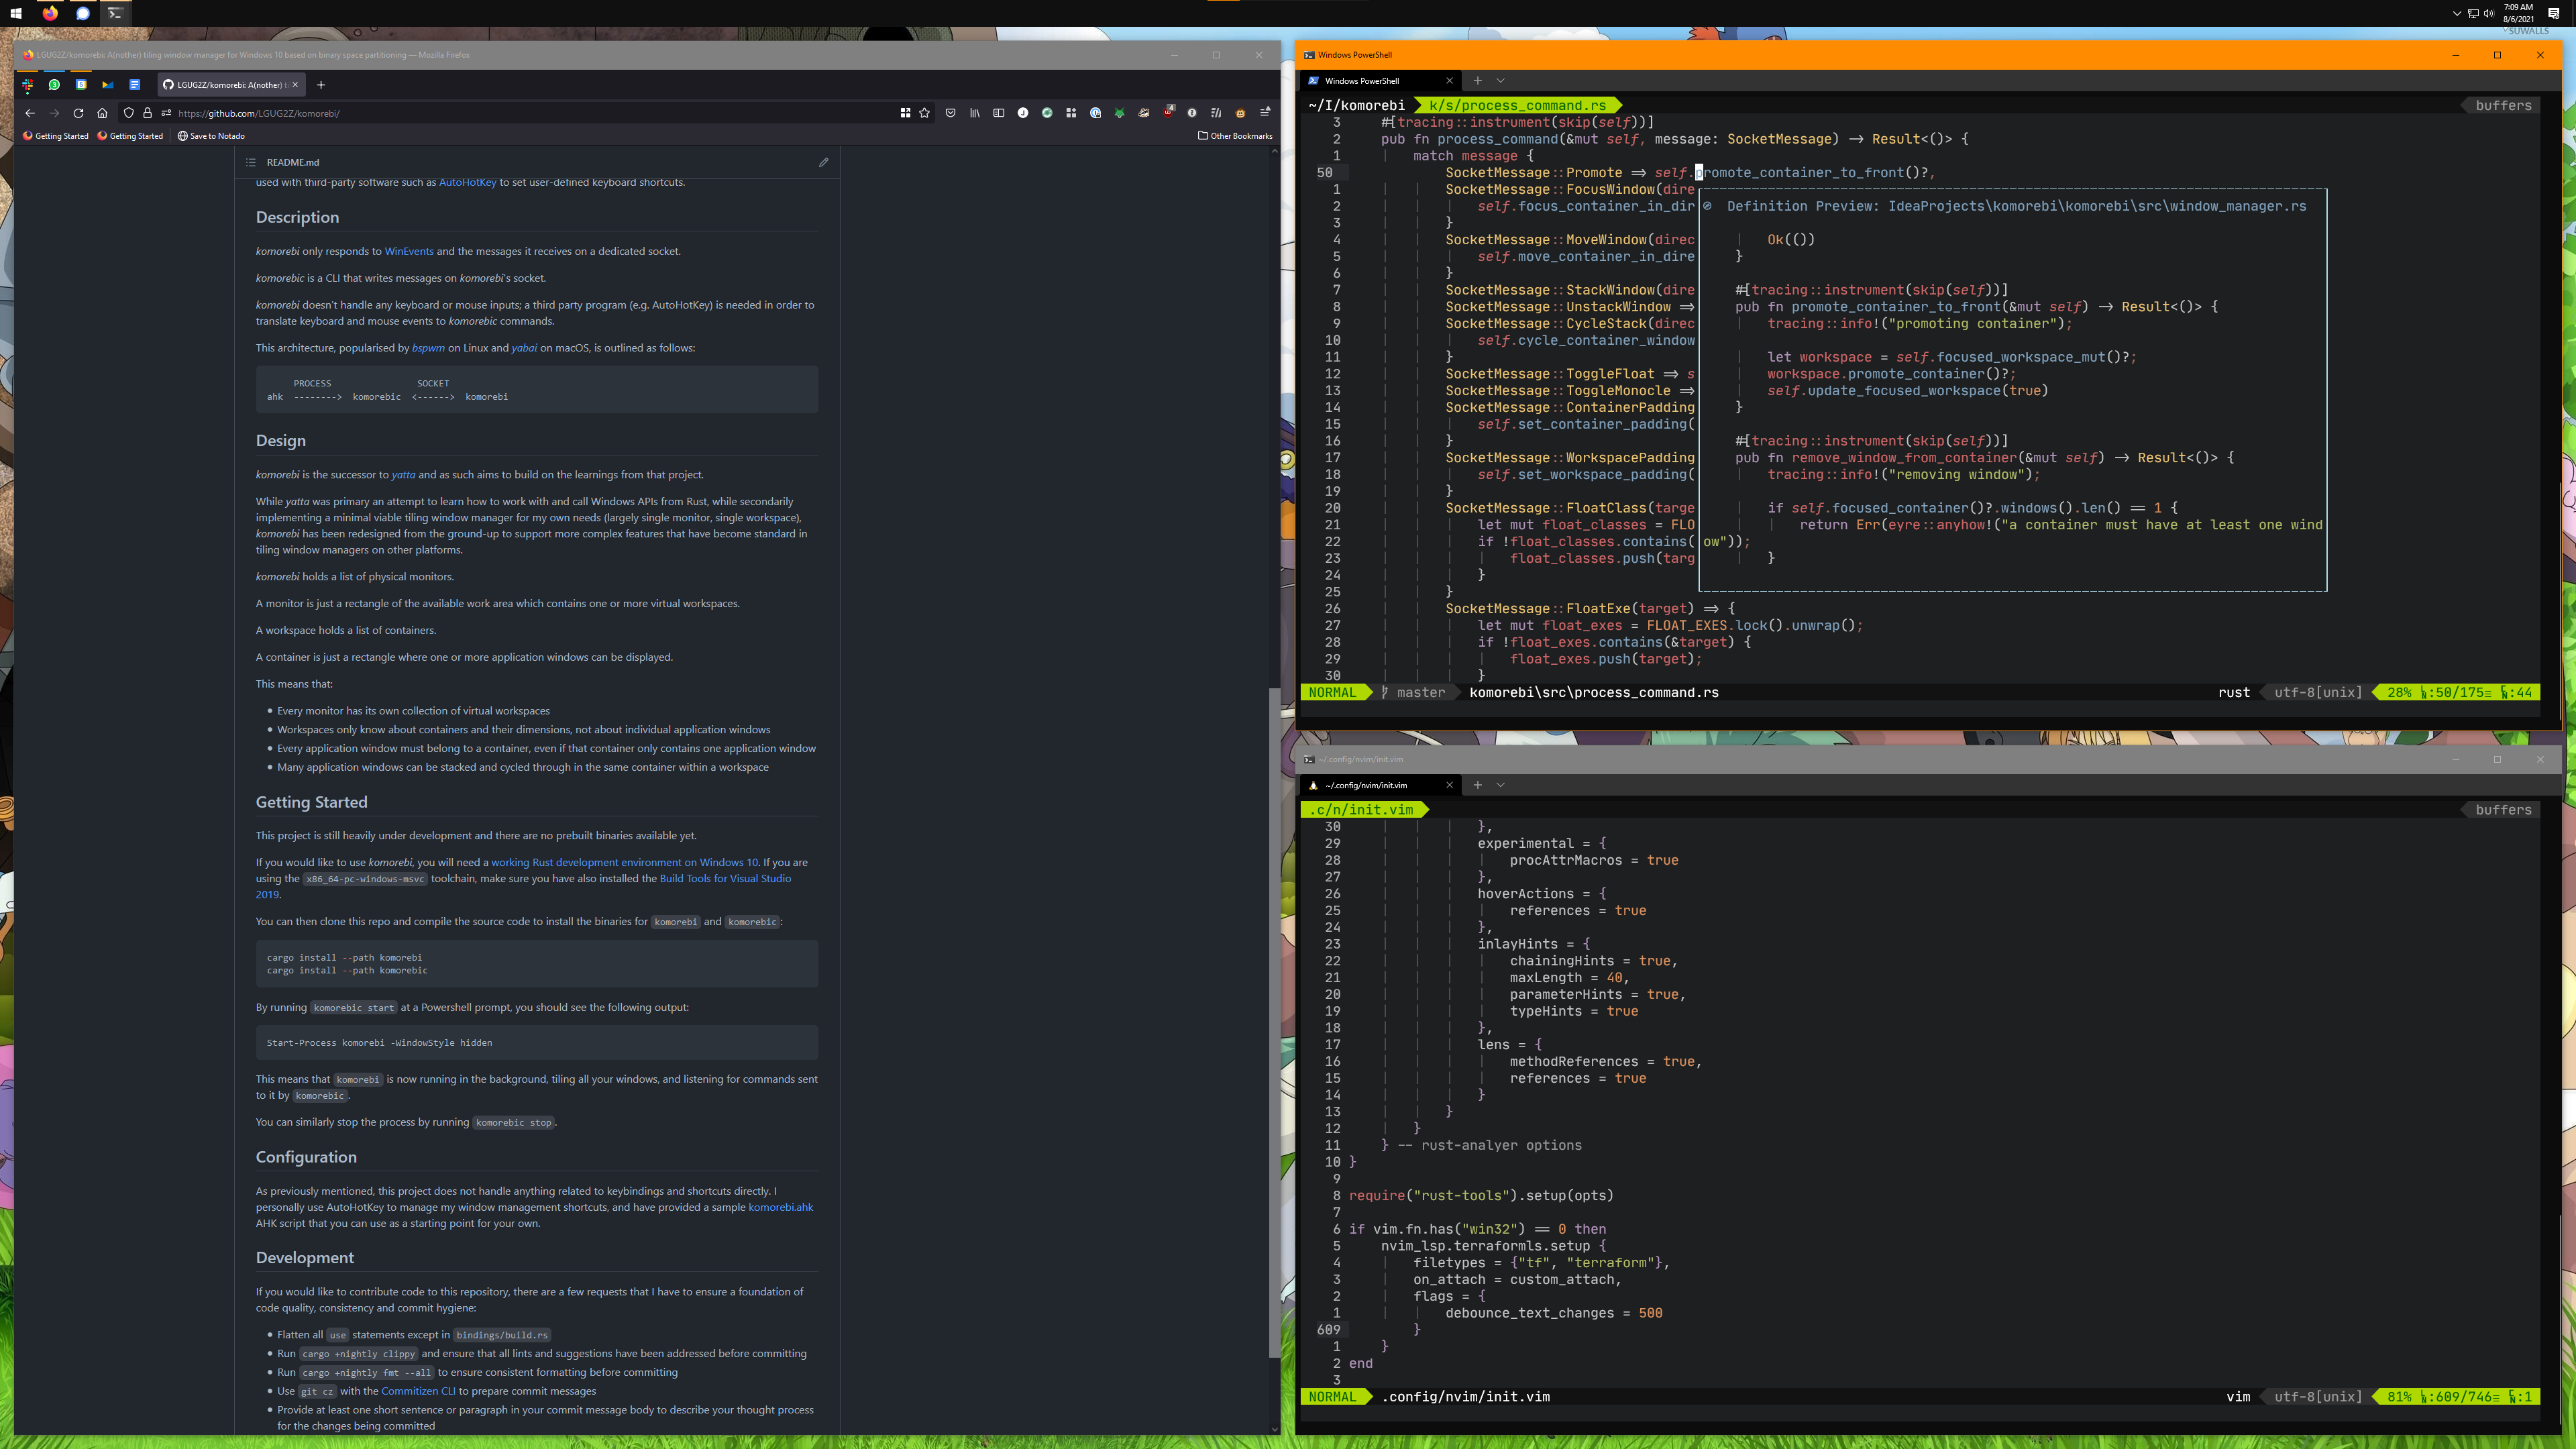Expand init.vim terminal tab dropdown

coord(1500,785)
